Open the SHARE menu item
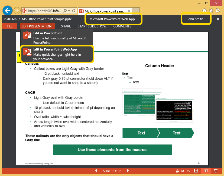The width and height of the screenshot is (224, 176). [x=66, y=26]
